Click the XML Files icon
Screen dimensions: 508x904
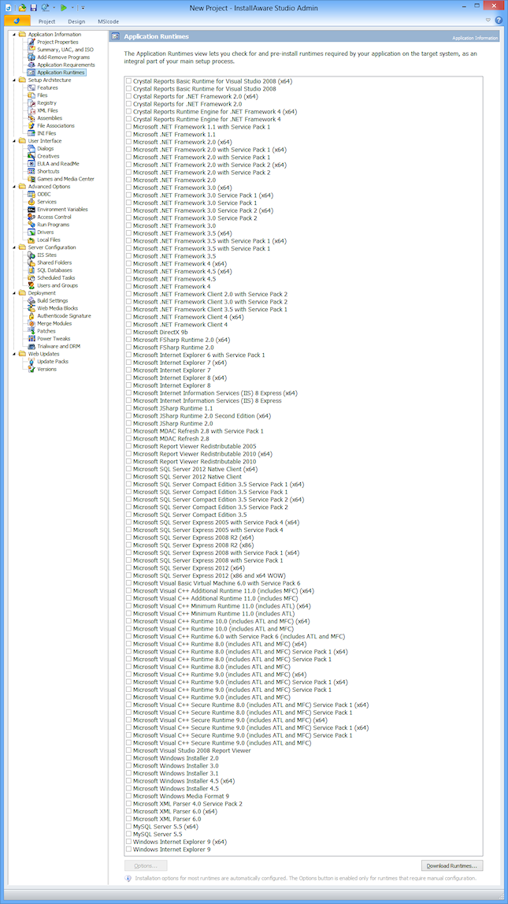32,110
